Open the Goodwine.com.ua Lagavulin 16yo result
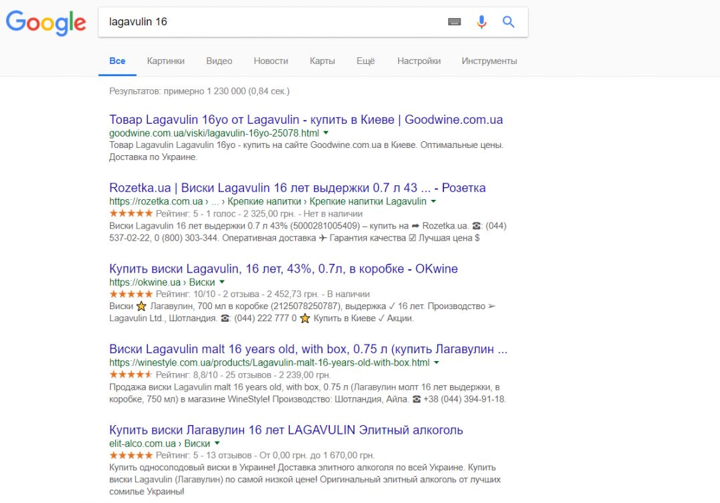Image resolution: width=720 pixels, height=503 pixels. [x=306, y=120]
